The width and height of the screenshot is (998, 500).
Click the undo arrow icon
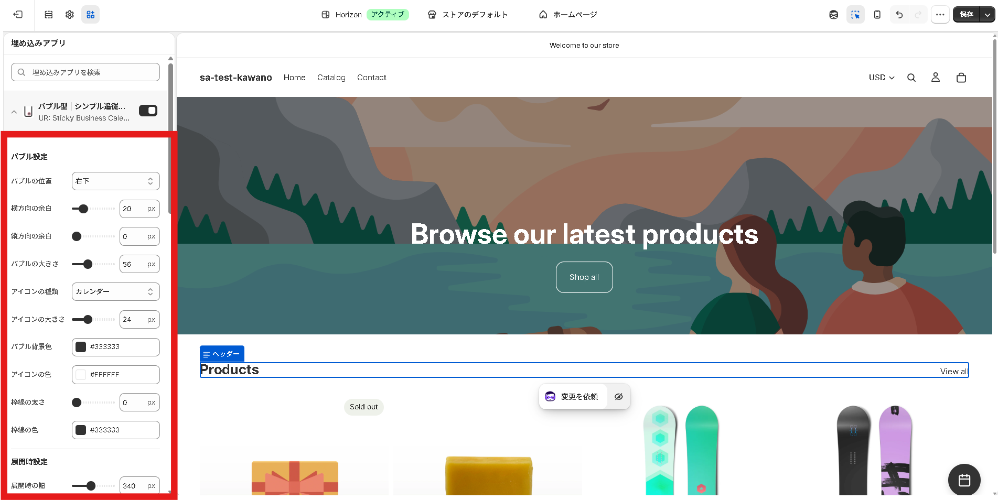[x=899, y=15]
